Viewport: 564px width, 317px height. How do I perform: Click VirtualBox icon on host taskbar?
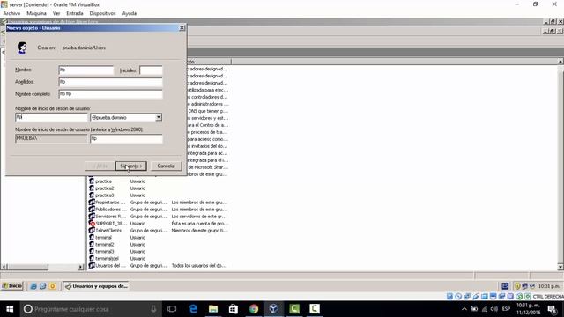(274, 309)
